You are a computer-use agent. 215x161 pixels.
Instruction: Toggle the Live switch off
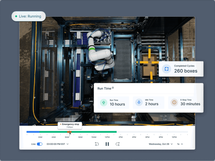[40, 144]
